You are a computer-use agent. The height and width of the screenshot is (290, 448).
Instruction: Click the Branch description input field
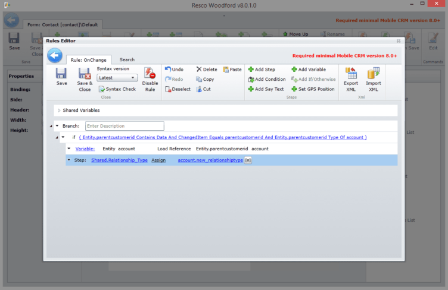click(124, 126)
